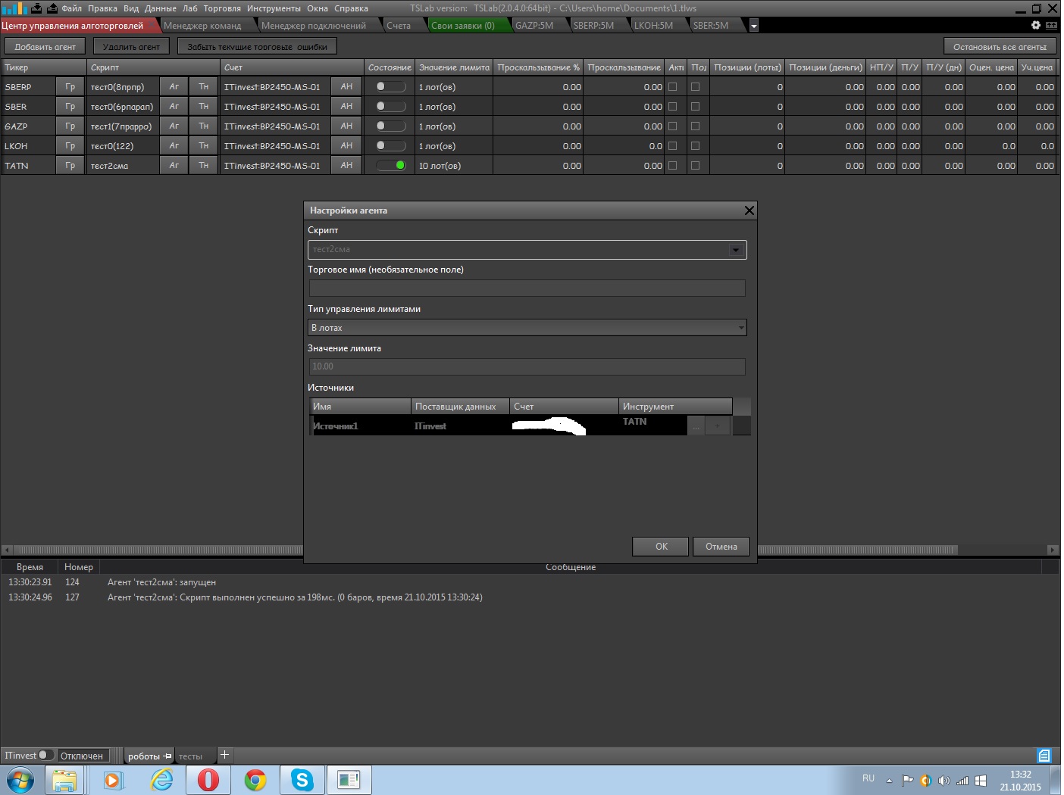Toggle the ITinvest connection switch
This screenshot has height=795, width=1064.
point(46,755)
